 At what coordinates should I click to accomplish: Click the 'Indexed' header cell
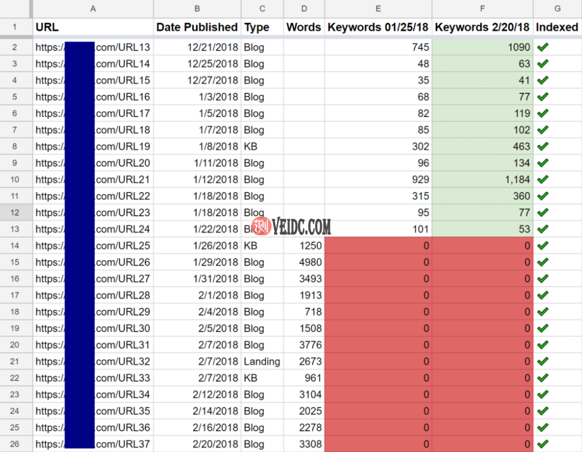click(558, 27)
